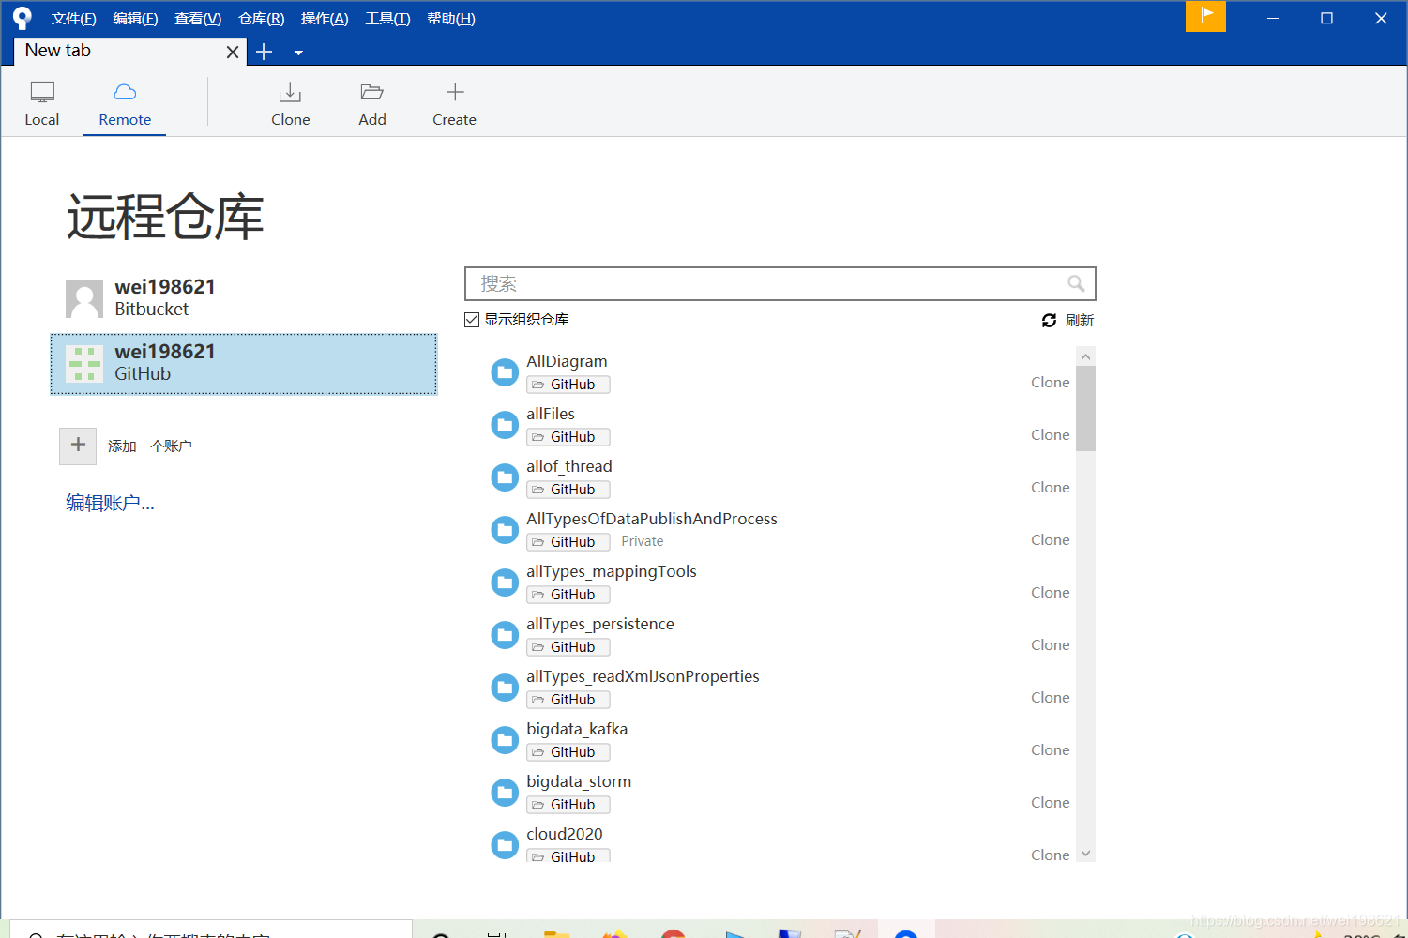
Task: Click the allof_thread repository folder icon
Action: pos(505,477)
